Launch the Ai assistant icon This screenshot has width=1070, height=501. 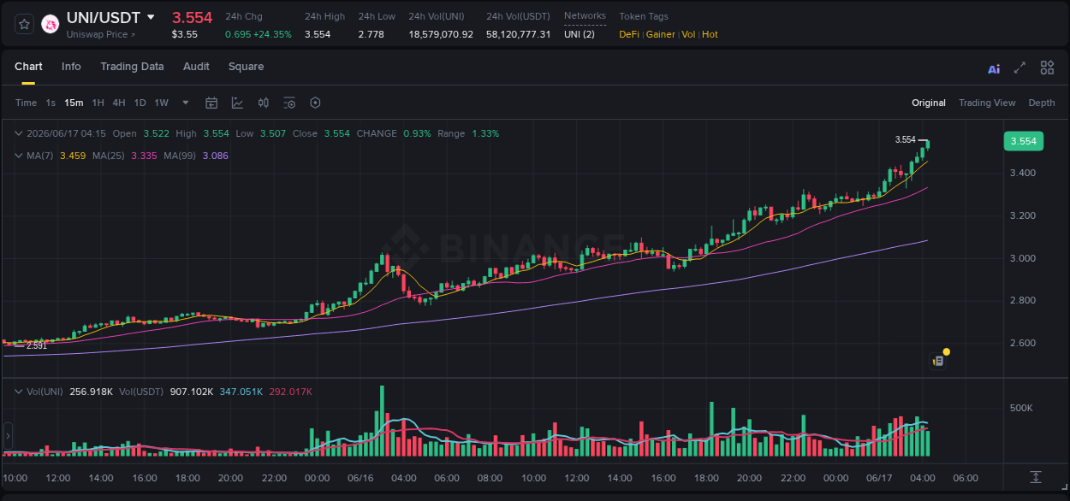[994, 68]
